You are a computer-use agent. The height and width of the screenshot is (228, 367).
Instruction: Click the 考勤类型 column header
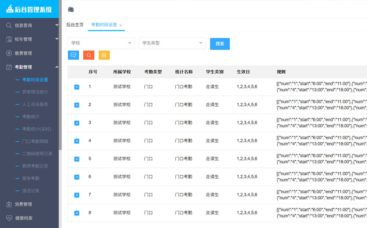click(153, 72)
